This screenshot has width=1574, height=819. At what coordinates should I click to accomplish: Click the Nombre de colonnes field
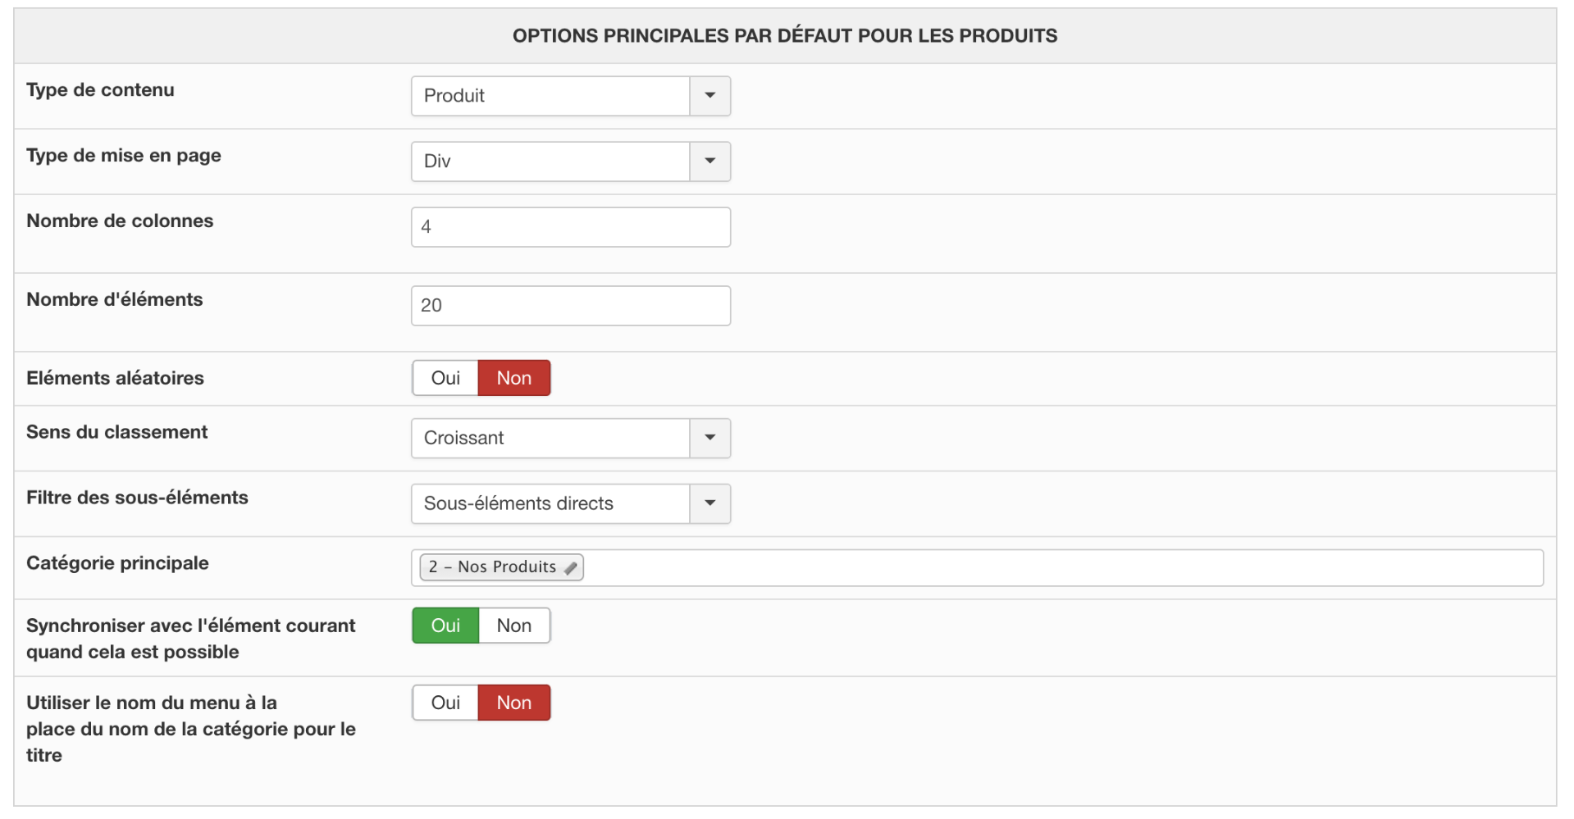(570, 227)
